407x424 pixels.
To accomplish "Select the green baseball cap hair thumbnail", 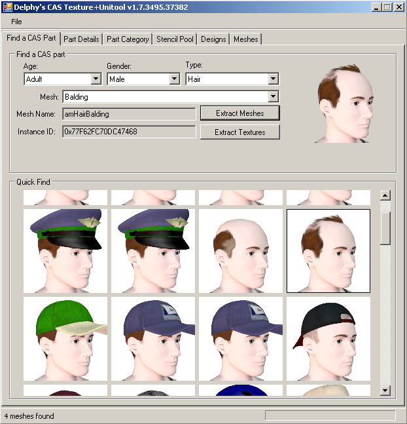I will pyautogui.click(x=65, y=339).
